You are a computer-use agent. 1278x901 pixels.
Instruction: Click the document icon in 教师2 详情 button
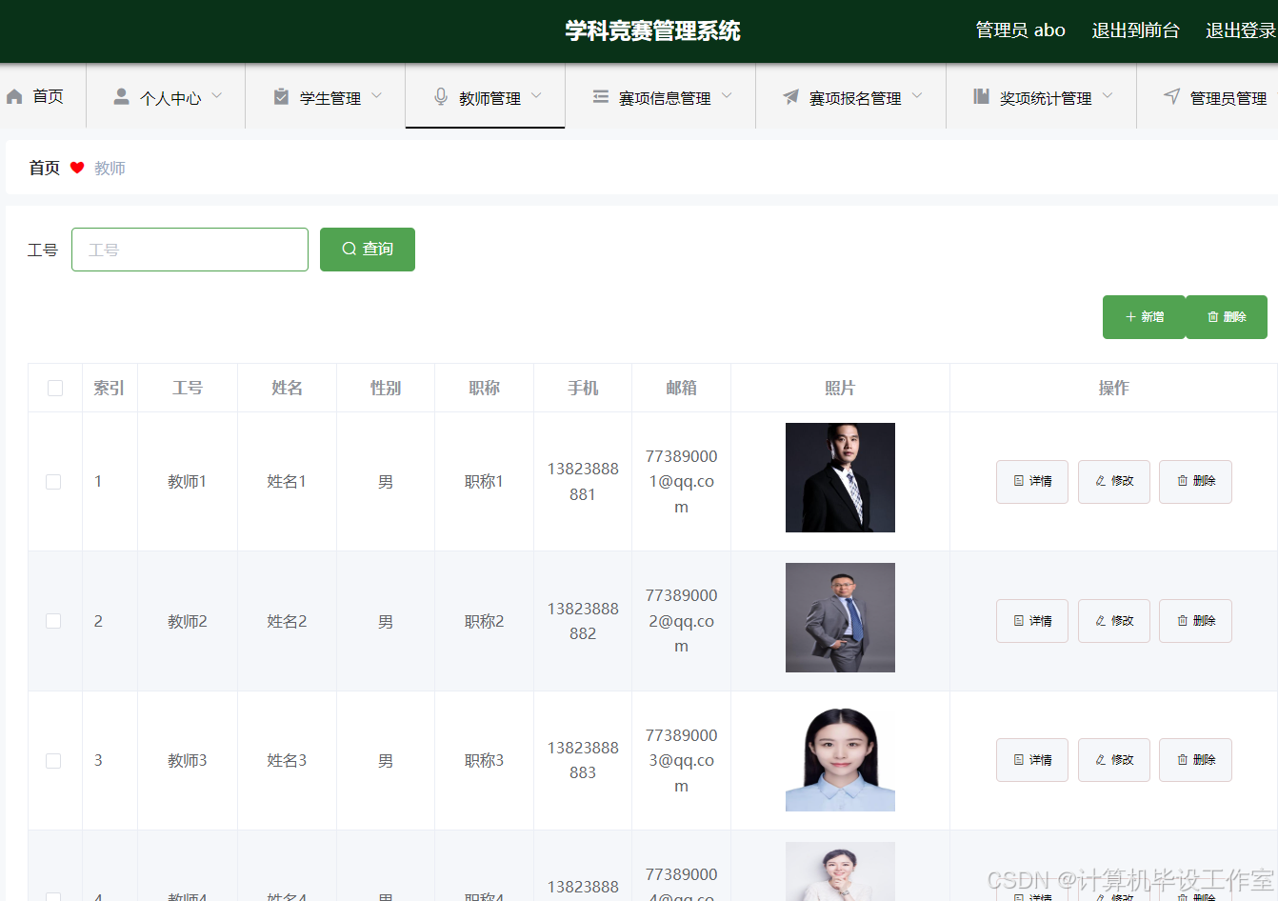tap(1019, 620)
